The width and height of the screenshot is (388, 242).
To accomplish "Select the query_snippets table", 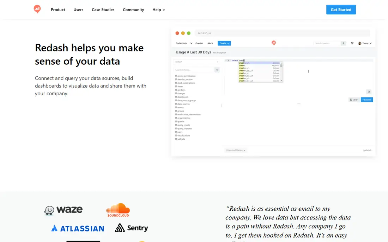I will pos(183,128).
